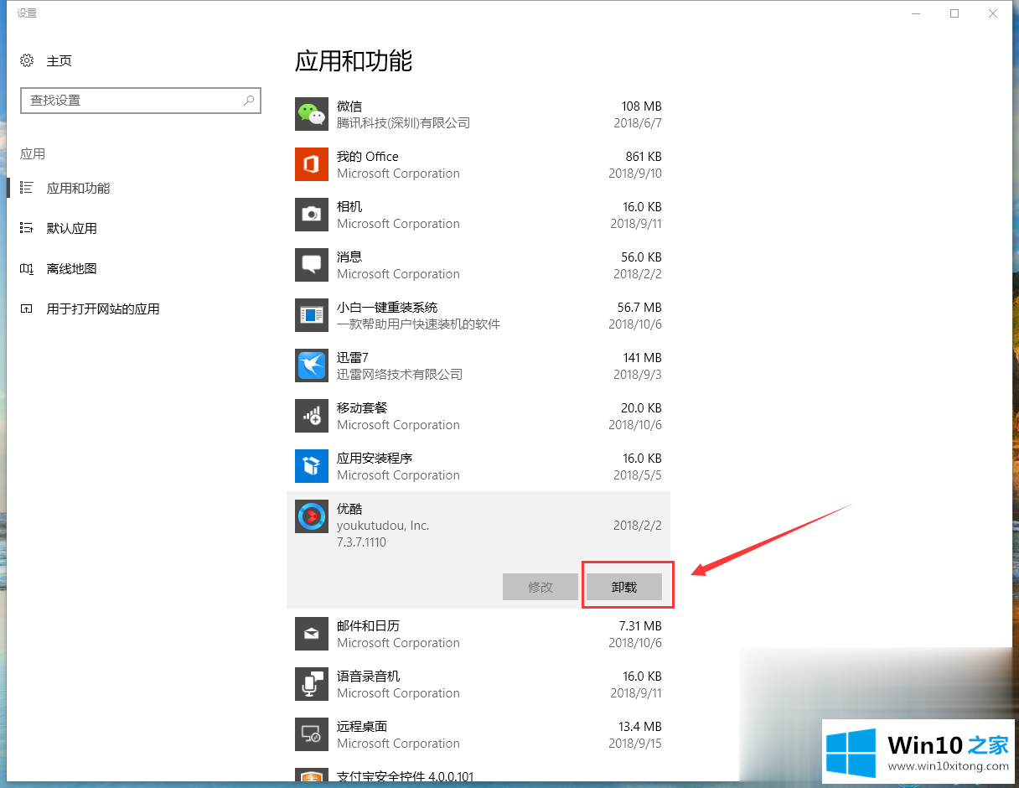Select the 我的 Office app name
Screen dimensions: 1019x788
(368, 156)
